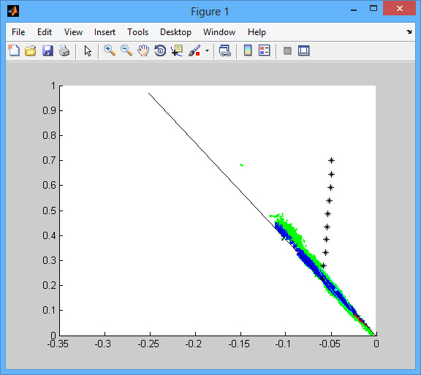
Task: Click the Link Plot icon
Action: pyautogui.click(x=224, y=50)
